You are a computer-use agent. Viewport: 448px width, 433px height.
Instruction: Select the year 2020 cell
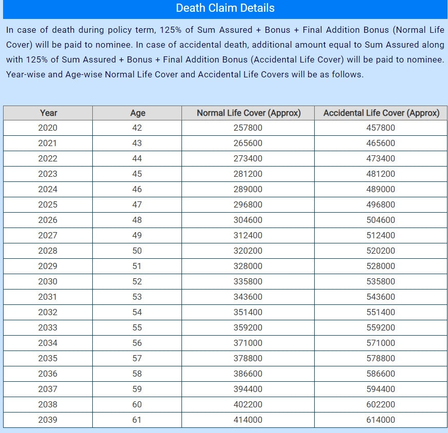point(48,128)
